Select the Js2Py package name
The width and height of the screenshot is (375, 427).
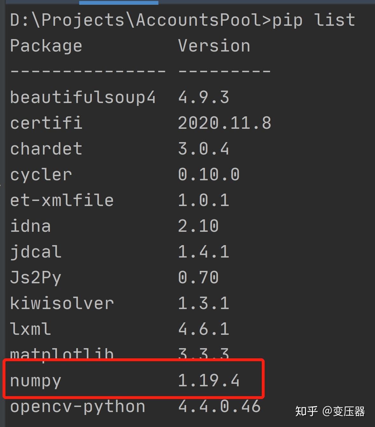(x=36, y=277)
